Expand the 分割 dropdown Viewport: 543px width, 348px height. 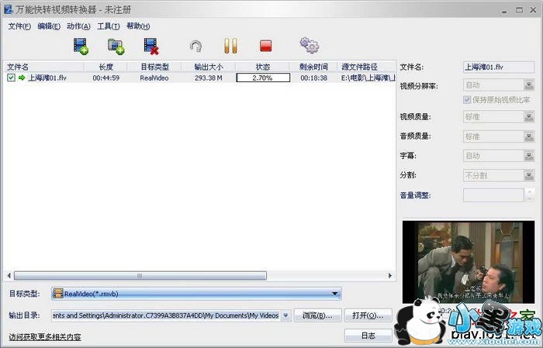coord(529,175)
